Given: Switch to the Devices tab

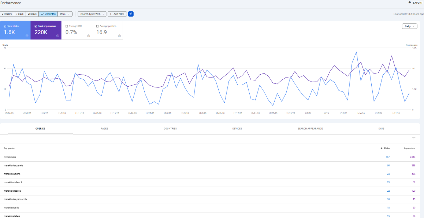Looking at the screenshot, I should pos(237,129).
